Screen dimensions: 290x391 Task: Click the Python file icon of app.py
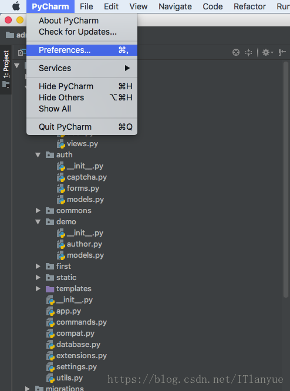click(50, 312)
